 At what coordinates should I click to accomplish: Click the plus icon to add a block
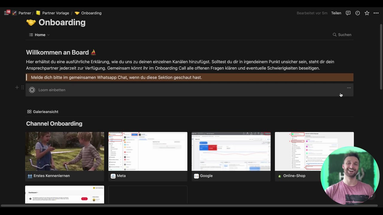point(17,87)
